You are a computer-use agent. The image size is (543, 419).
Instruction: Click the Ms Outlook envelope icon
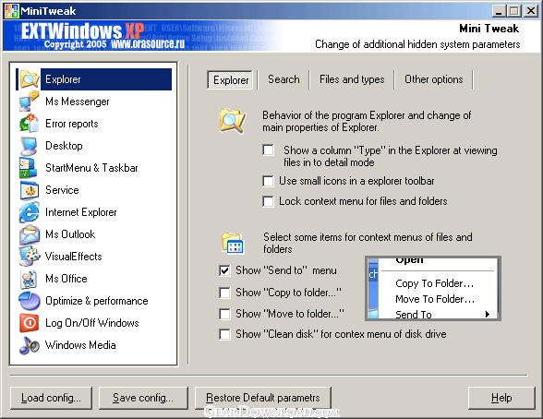[30, 234]
